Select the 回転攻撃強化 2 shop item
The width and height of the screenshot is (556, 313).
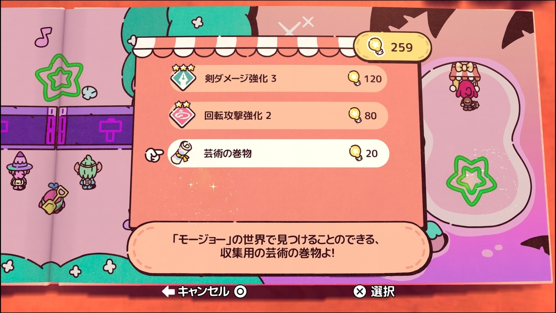(278, 115)
